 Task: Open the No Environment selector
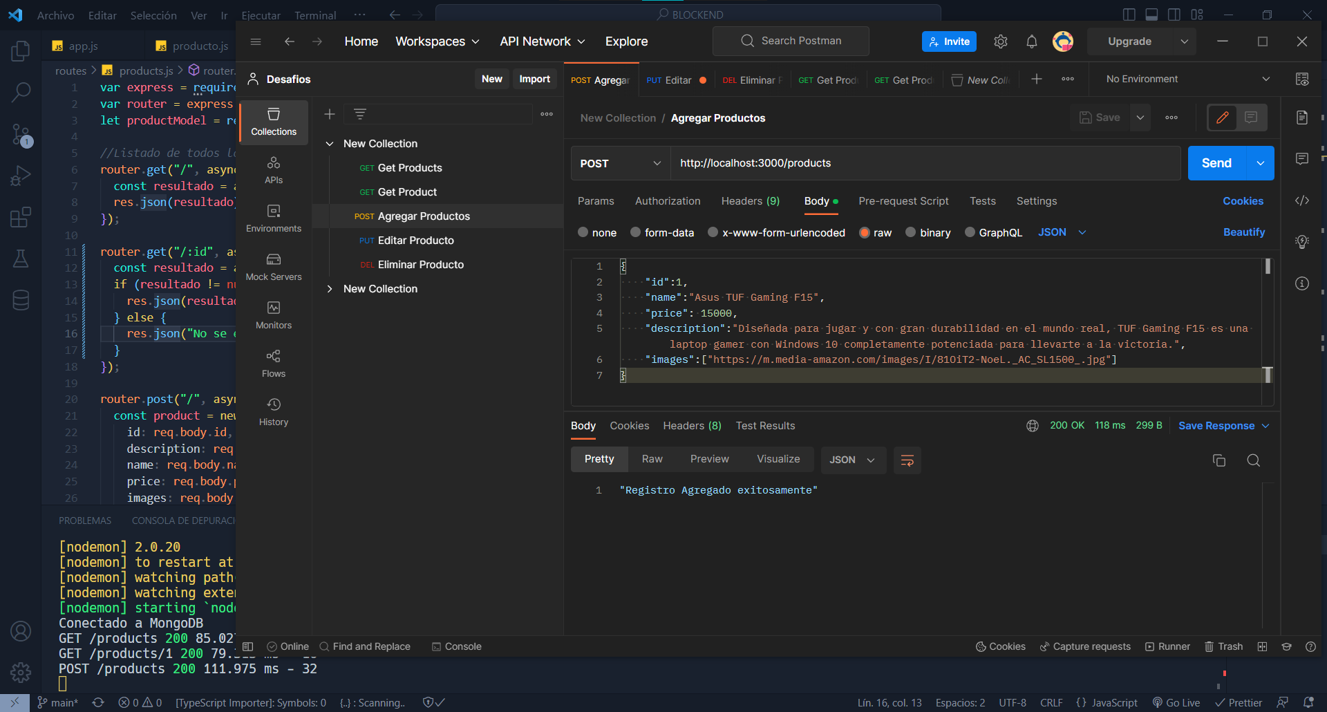(1187, 79)
